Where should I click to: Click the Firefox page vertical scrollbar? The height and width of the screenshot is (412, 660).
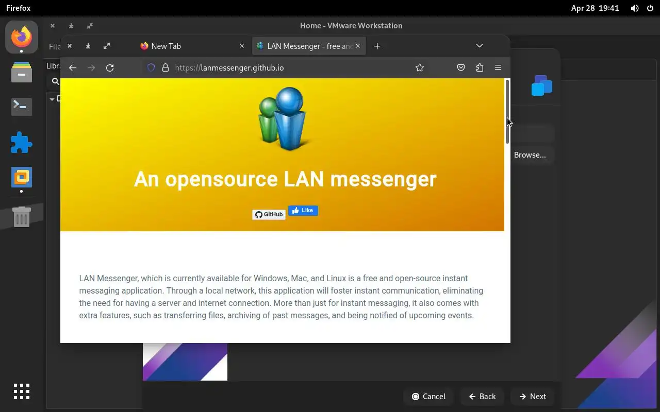(507, 112)
